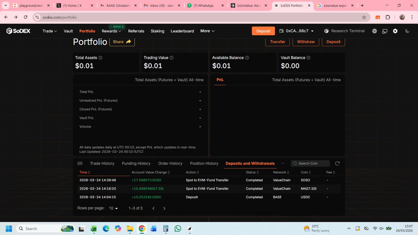Expand Trade menu dropdown

click(x=49, y=31)
